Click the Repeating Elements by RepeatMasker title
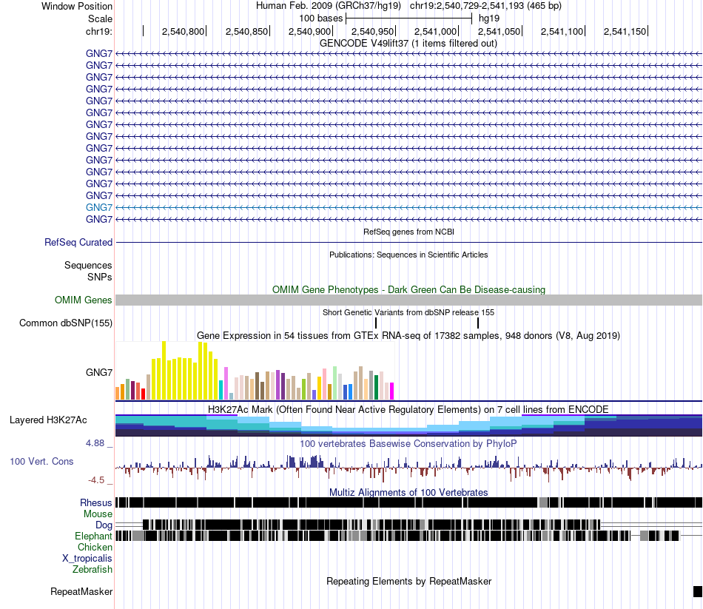The height and width of the screenshot is (609, 703). pyautogui.click(x=408, y=581)
